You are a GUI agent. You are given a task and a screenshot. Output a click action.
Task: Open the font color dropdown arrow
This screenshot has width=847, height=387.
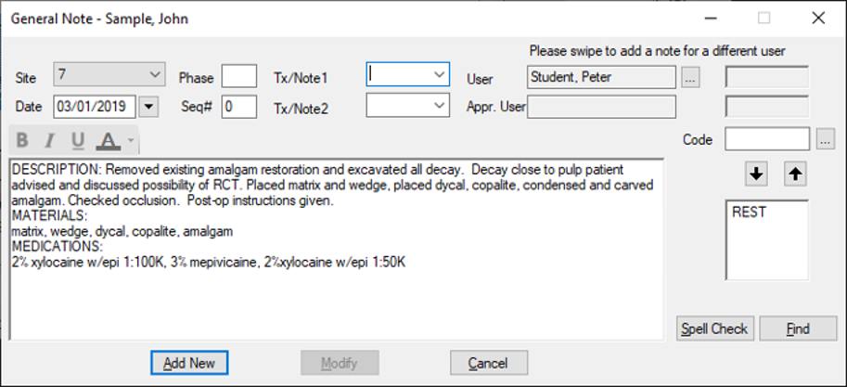[x=131, y=141]
